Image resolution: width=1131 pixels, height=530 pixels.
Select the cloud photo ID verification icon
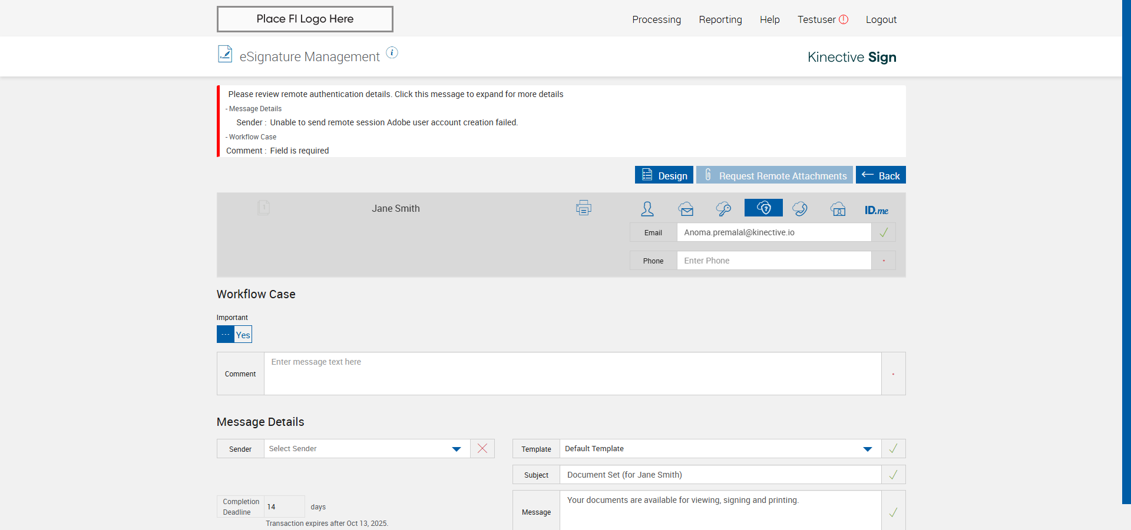(838, 209)
